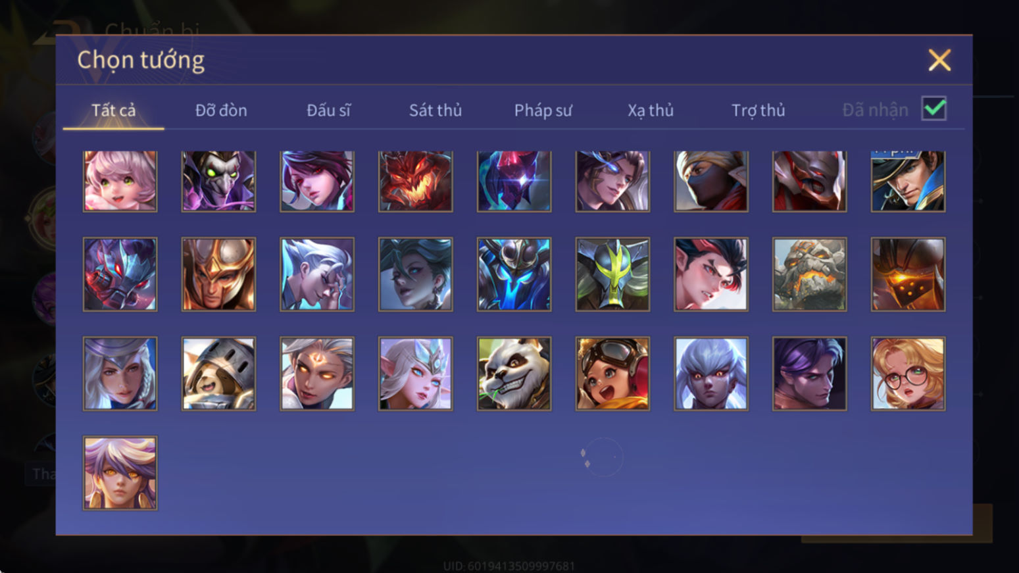The width and height of the screenshot is (1019, 573).
Task: Toggle the Đã nhận checkbox
Action: (x=933, y=109)
